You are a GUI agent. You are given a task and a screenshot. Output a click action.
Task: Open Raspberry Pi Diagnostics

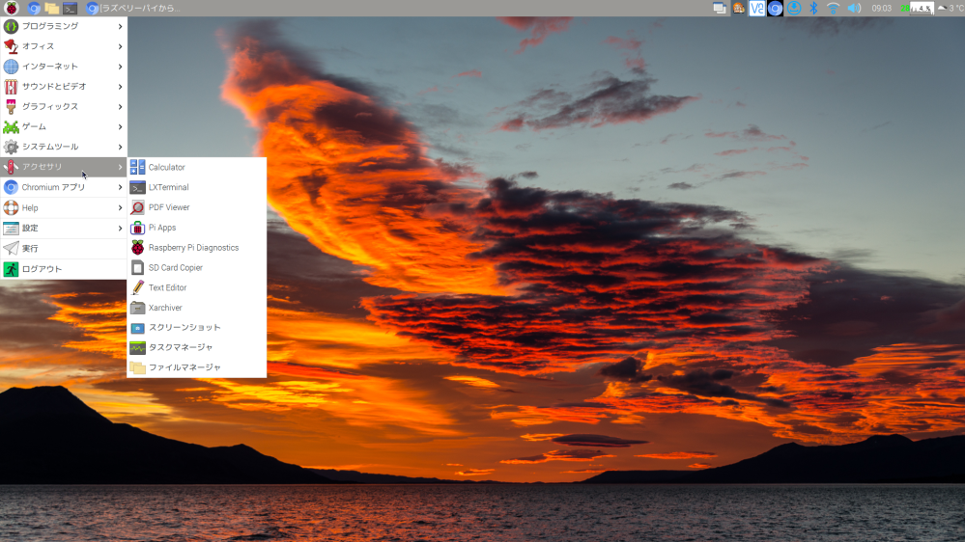193,248
